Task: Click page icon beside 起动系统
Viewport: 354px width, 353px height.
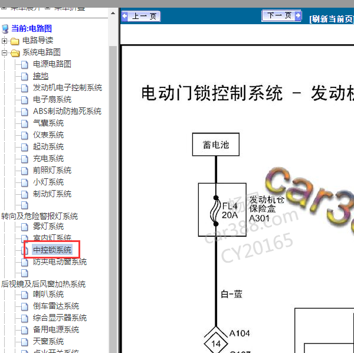Action: click(25, 147)
